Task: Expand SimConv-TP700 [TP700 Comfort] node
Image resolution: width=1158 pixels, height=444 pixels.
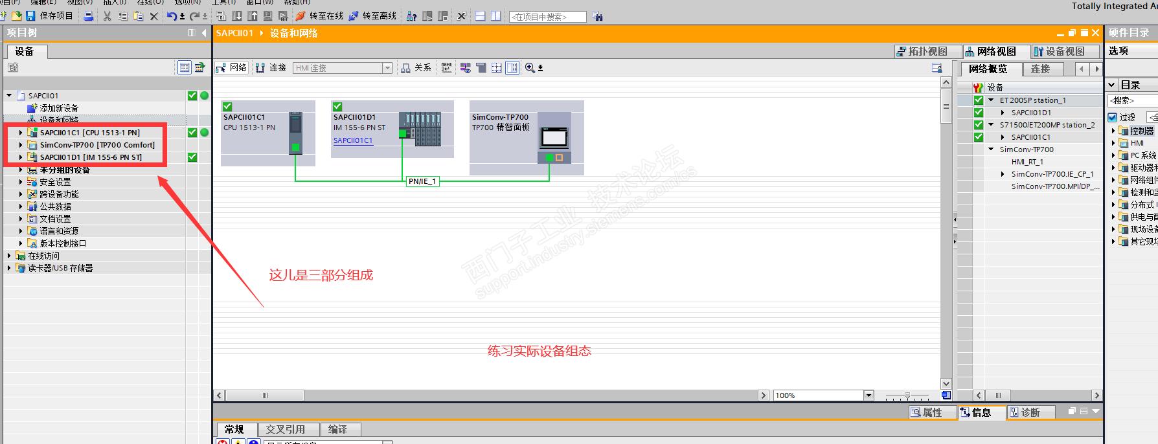Action: tap(21, 145)
